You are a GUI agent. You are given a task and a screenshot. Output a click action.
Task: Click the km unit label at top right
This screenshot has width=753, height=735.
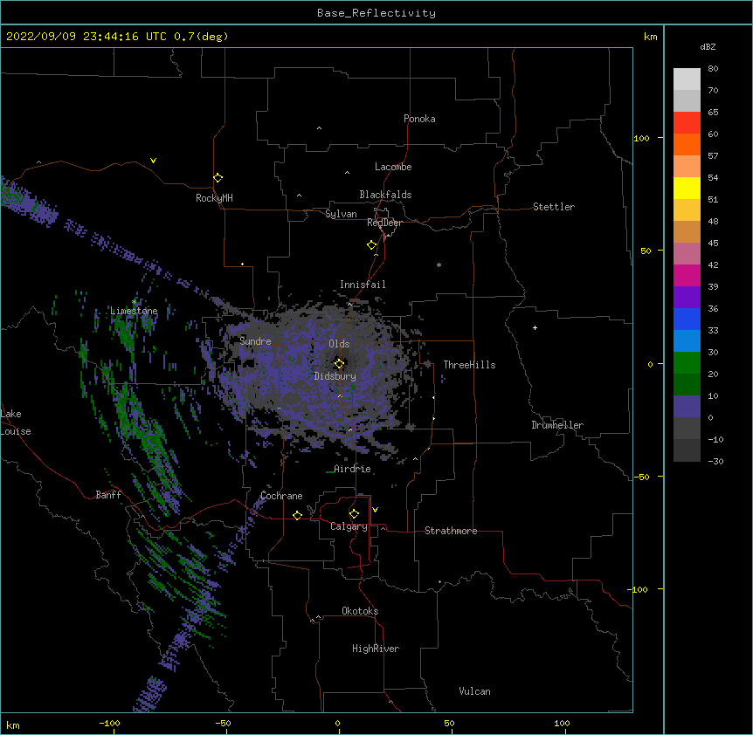click(x=650, y=37)
